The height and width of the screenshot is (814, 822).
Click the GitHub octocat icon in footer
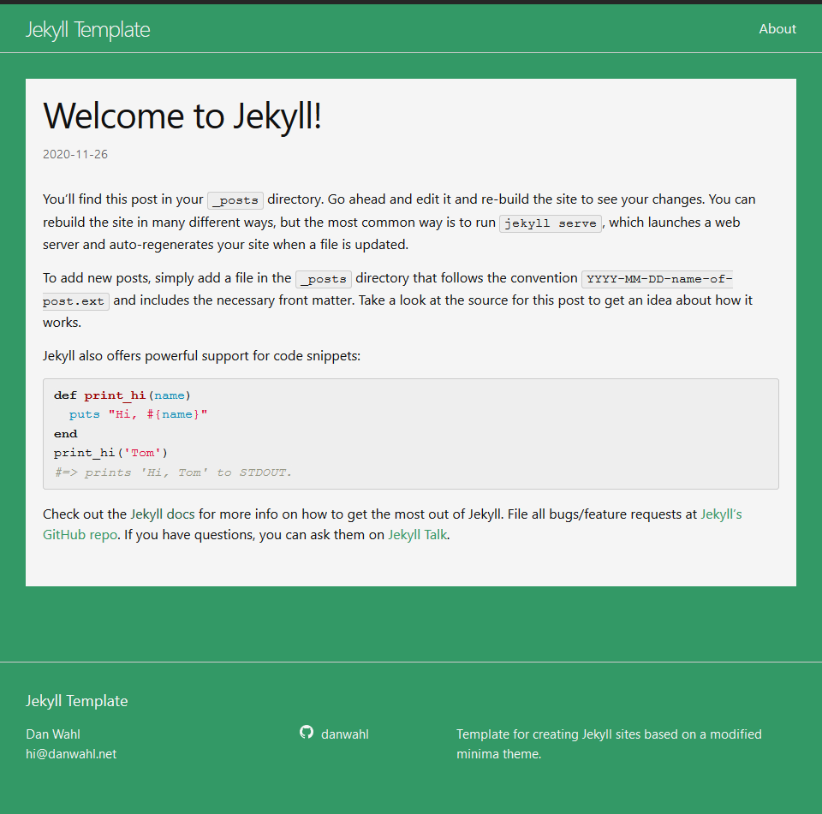pyautogui.click(x=307, y=732)
